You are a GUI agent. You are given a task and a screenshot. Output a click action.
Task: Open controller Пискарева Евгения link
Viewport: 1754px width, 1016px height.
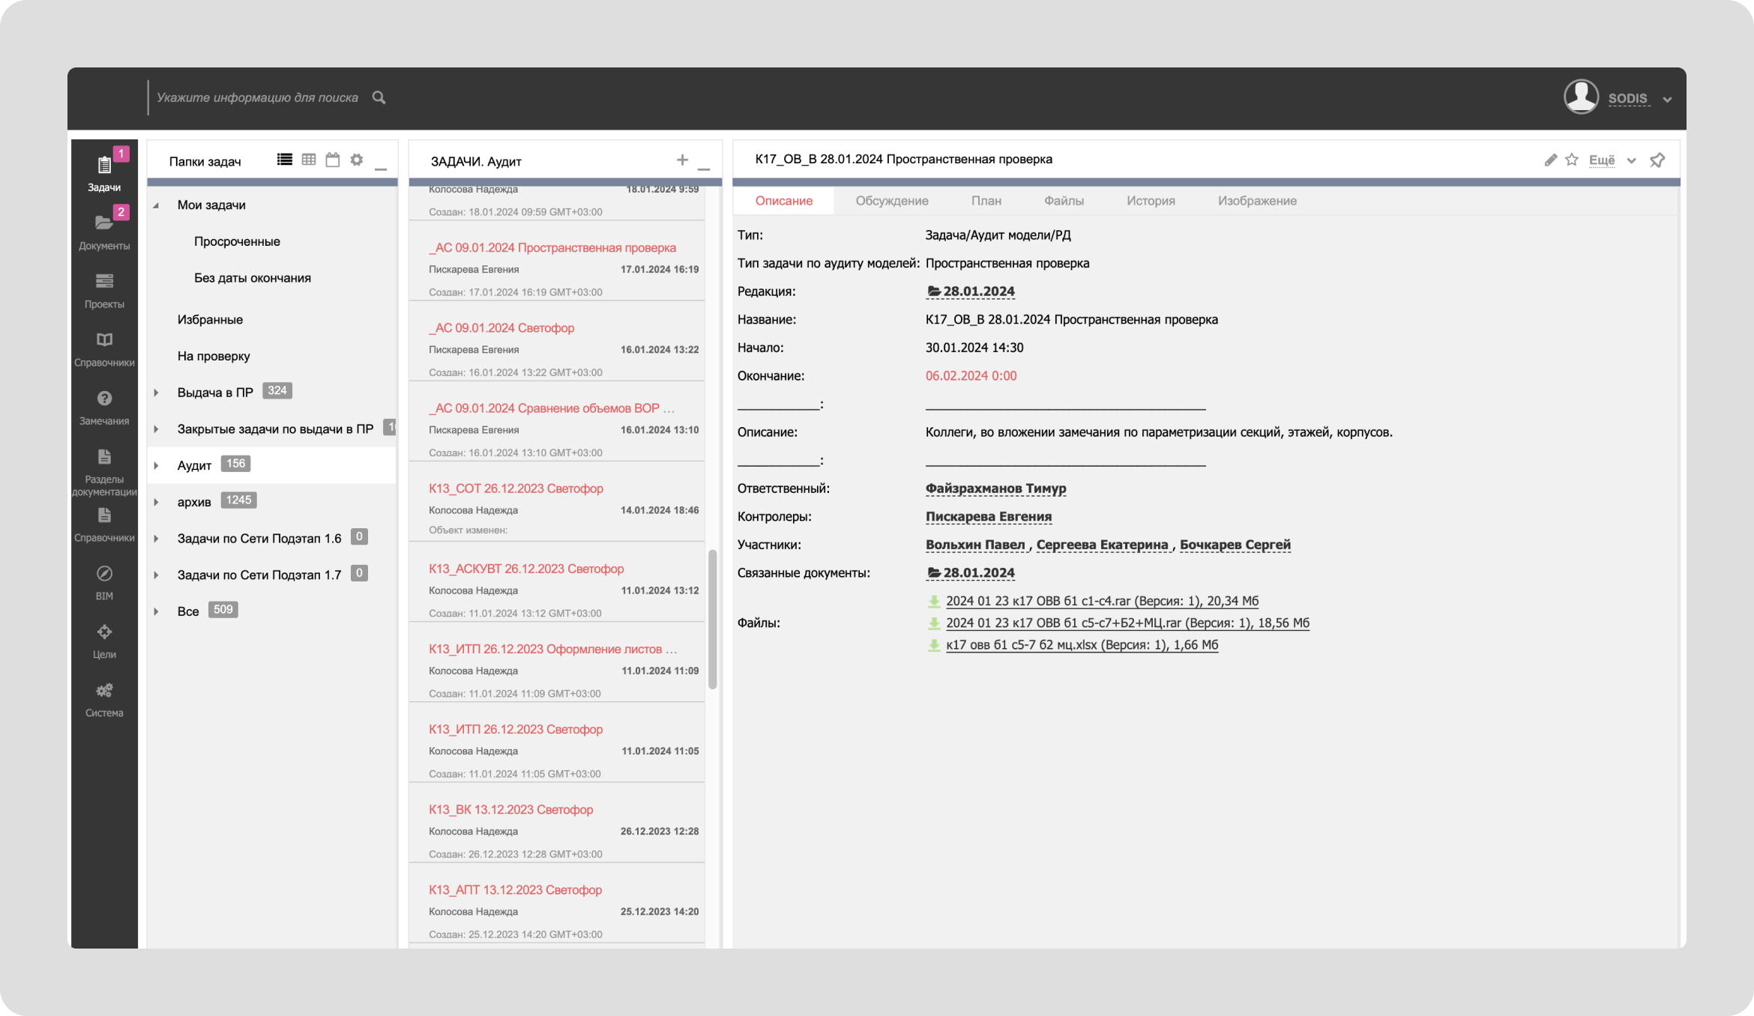point(989,516)
